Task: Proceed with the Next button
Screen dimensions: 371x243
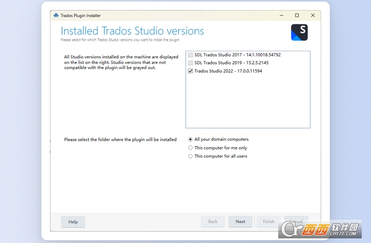Action: [240, 222]
